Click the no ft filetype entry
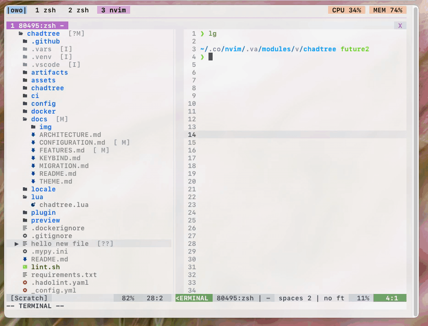This screenshot has width=428, height=326. click(x=334, y=298)
